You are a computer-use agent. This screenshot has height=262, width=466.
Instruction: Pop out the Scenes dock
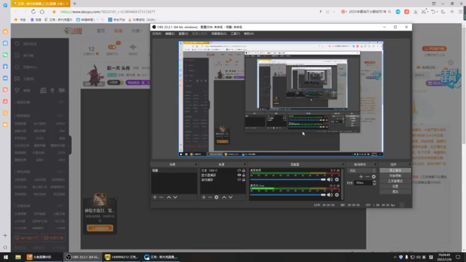coord(196,164)
